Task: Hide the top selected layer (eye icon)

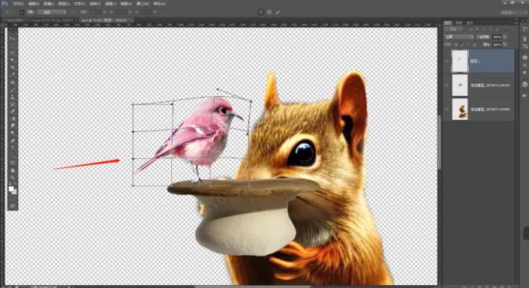Action: coord(447,61)
